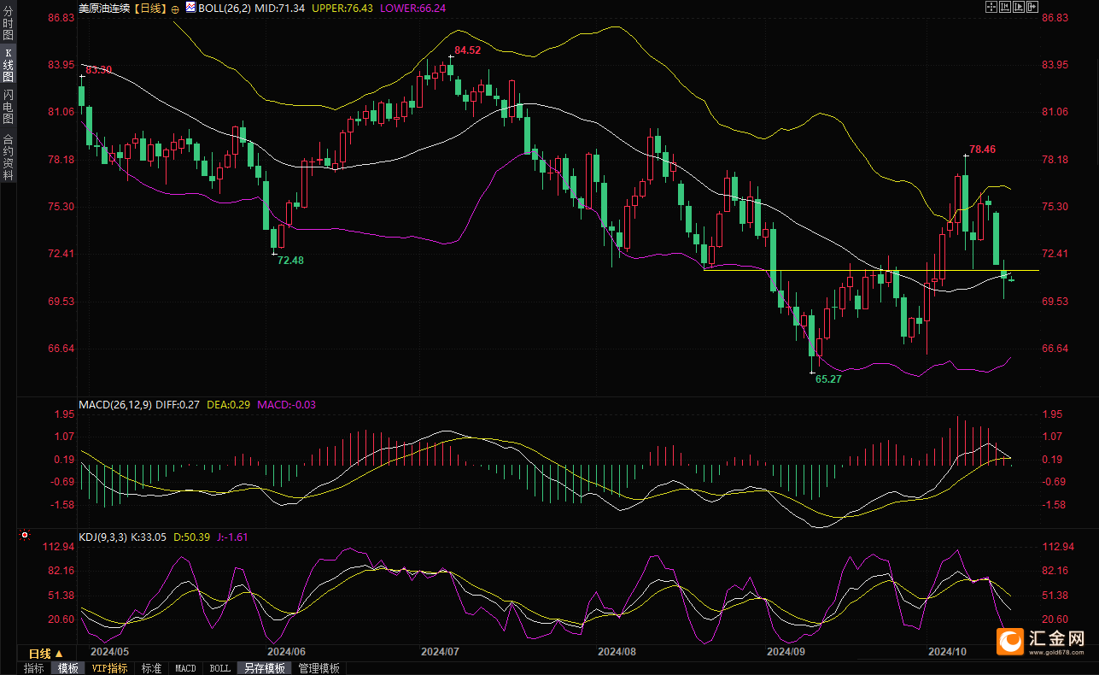The height and width of the screenshot is (675, 1099).
Task: Click the VIP指标 button
Action: pos(110,668)
